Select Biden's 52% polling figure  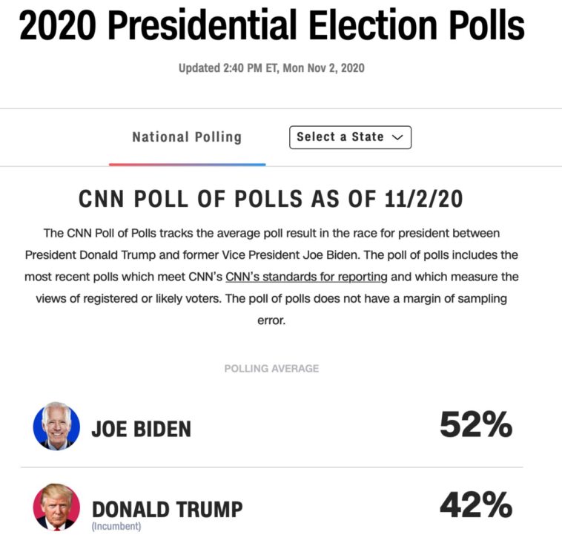tap(475, 425)
